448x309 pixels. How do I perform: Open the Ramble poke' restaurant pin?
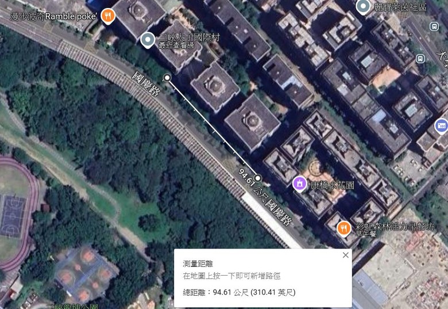pyautogui.click(x=108, y=16)
